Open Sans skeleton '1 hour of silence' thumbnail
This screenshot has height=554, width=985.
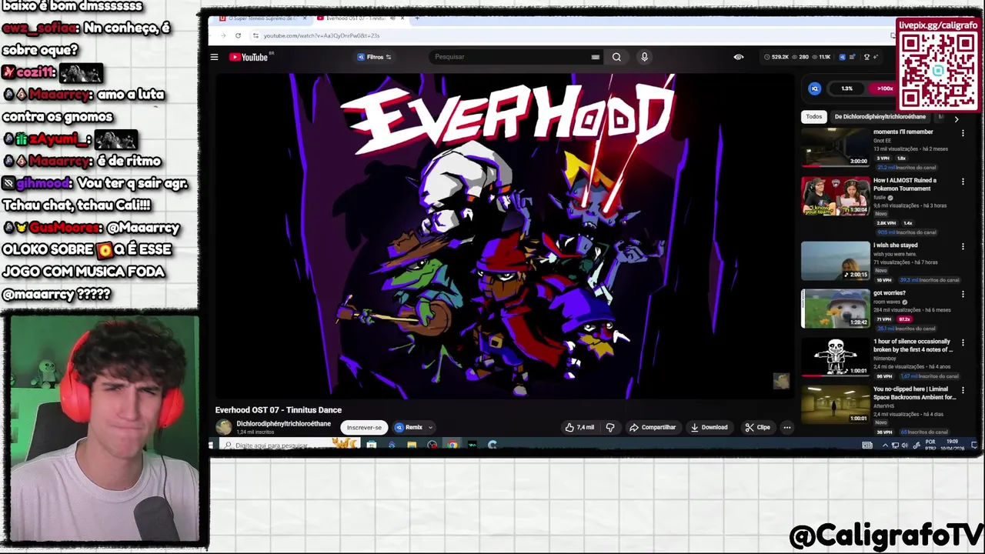pyautogui.click(x=836, y=357)
